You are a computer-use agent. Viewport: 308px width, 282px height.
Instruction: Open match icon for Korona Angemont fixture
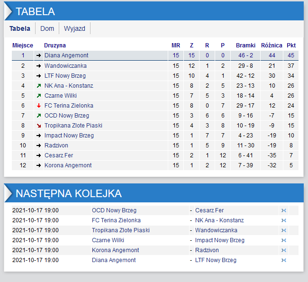[283, 250]
